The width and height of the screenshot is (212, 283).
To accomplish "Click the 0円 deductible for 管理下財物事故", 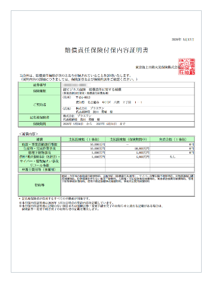I will (x=192, y=153).
